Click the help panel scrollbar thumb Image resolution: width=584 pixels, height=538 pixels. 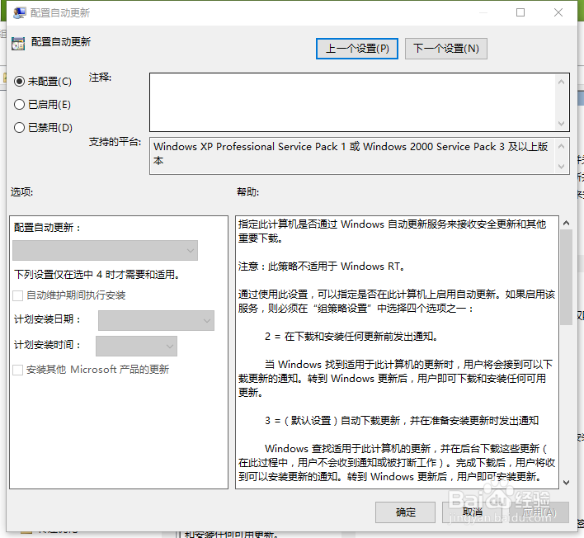coord(566,277)
